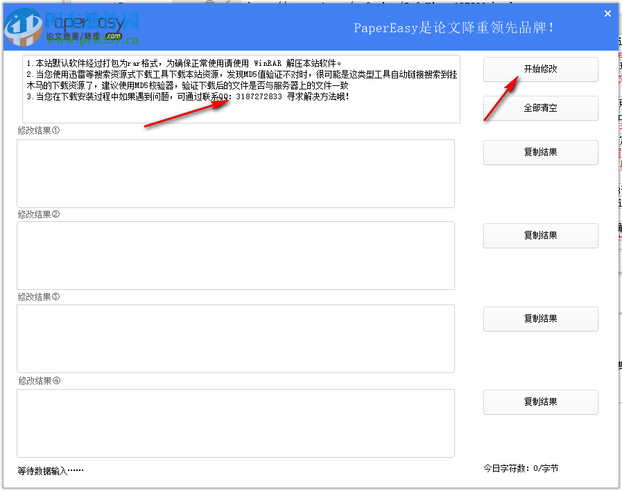Click the close X on the banner
This screenshot has width=622, height=491.
tap(607, 12)
